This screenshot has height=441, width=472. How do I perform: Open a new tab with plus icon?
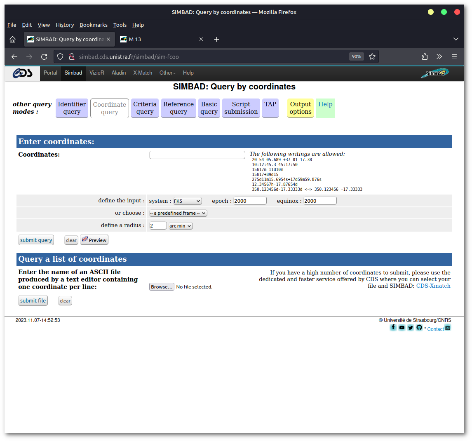click(216, 40)
